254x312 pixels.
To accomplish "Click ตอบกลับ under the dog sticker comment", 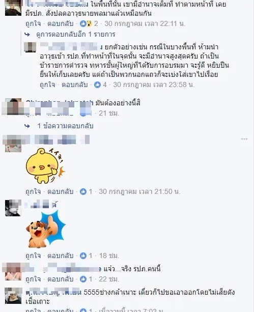I will 60,256.
